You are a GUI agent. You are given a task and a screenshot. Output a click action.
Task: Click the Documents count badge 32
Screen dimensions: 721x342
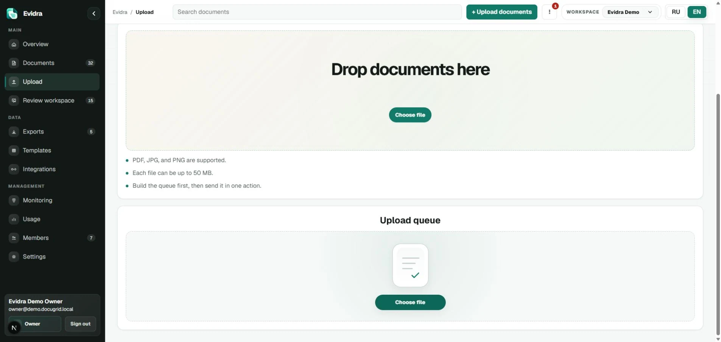click(x=90, y=63)
